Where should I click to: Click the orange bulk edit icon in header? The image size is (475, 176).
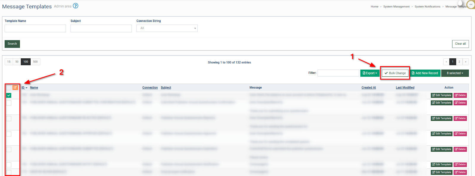15,87
